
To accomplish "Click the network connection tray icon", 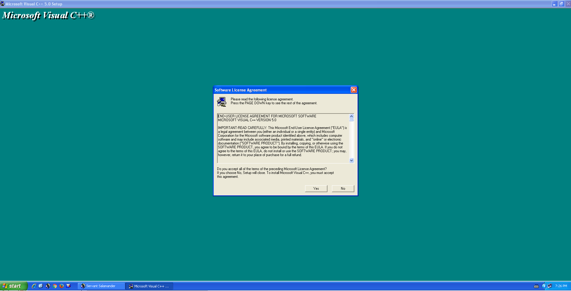I will point(550,286).
